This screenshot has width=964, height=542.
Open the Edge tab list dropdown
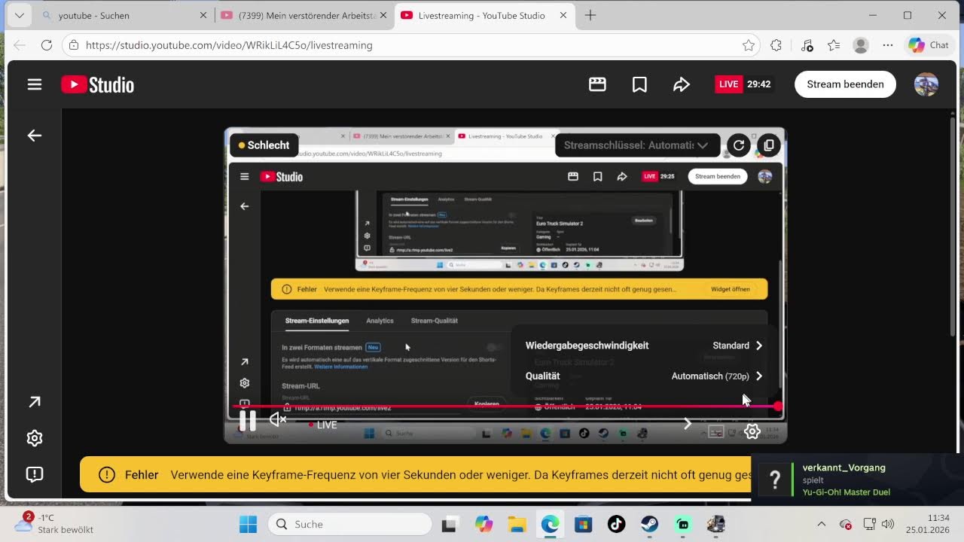pyautogui.click(x=19, y=15)
